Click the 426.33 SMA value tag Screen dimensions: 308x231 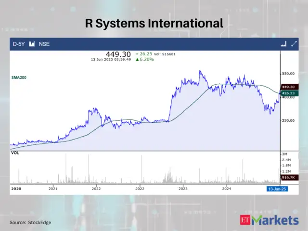tap(290, 93)
